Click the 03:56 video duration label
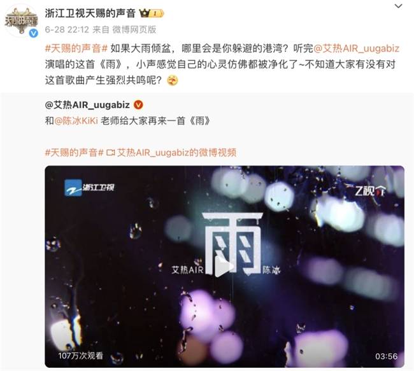 386,356
